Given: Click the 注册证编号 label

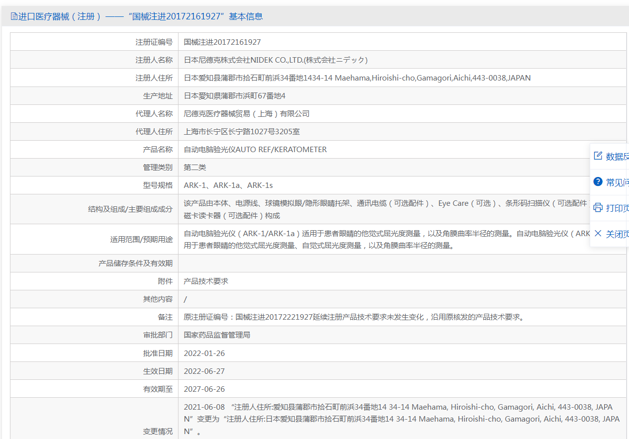Looking at the screenshot, I should [x=154, y=42].
